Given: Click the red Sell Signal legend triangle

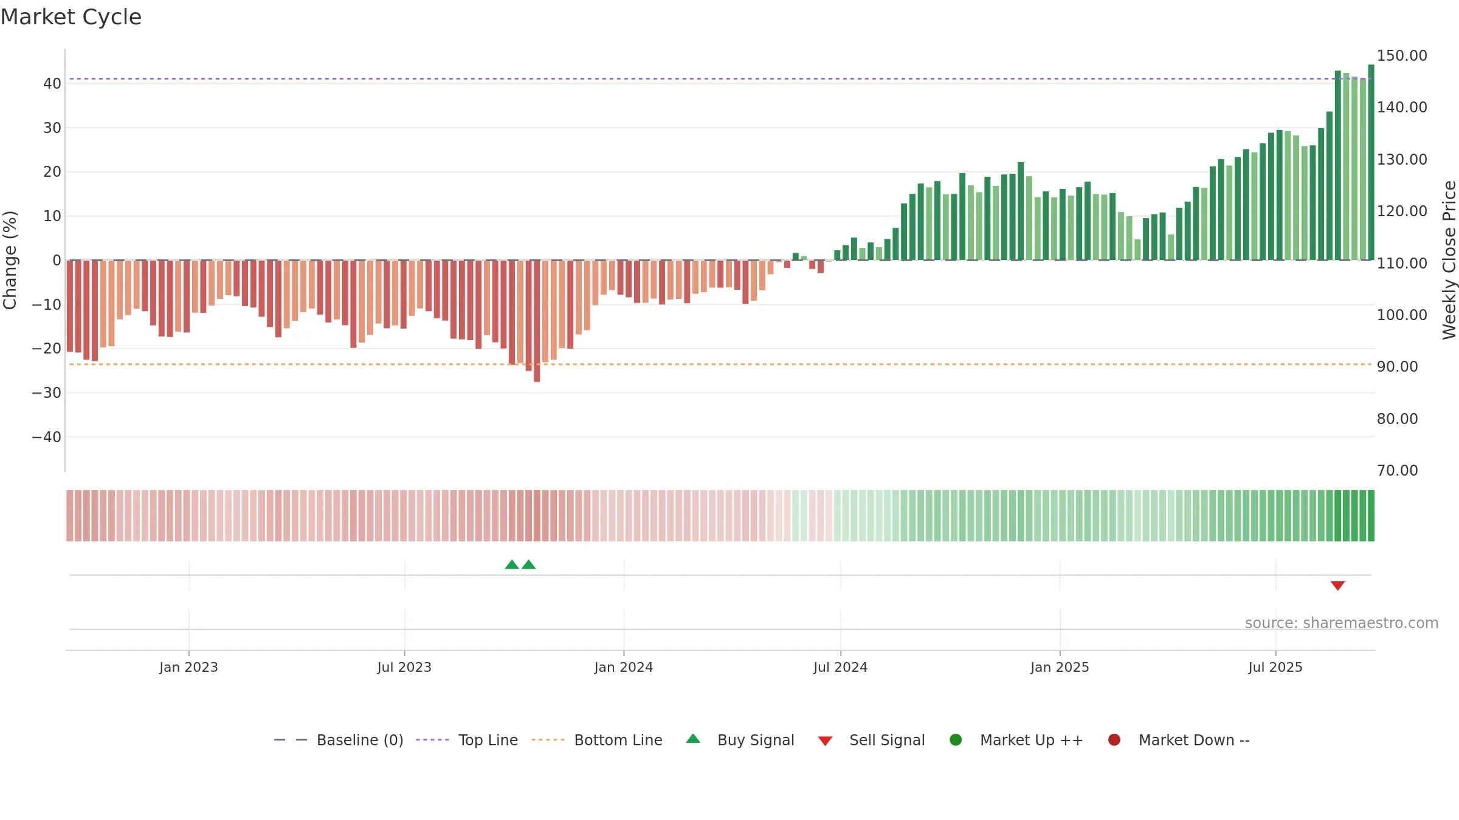Looking at the screenshot, I should [x=825, y=741].
